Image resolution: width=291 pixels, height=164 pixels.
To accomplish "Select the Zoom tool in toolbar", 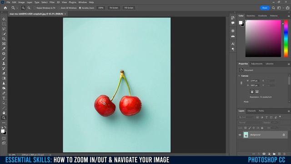I will [x=4, y=118].
